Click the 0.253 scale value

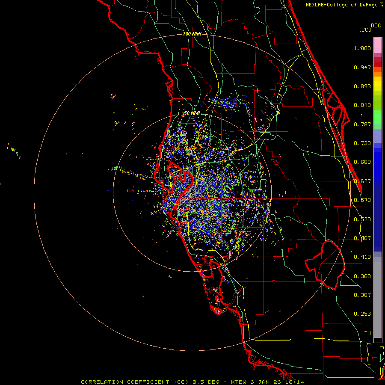tap(362, 314)
